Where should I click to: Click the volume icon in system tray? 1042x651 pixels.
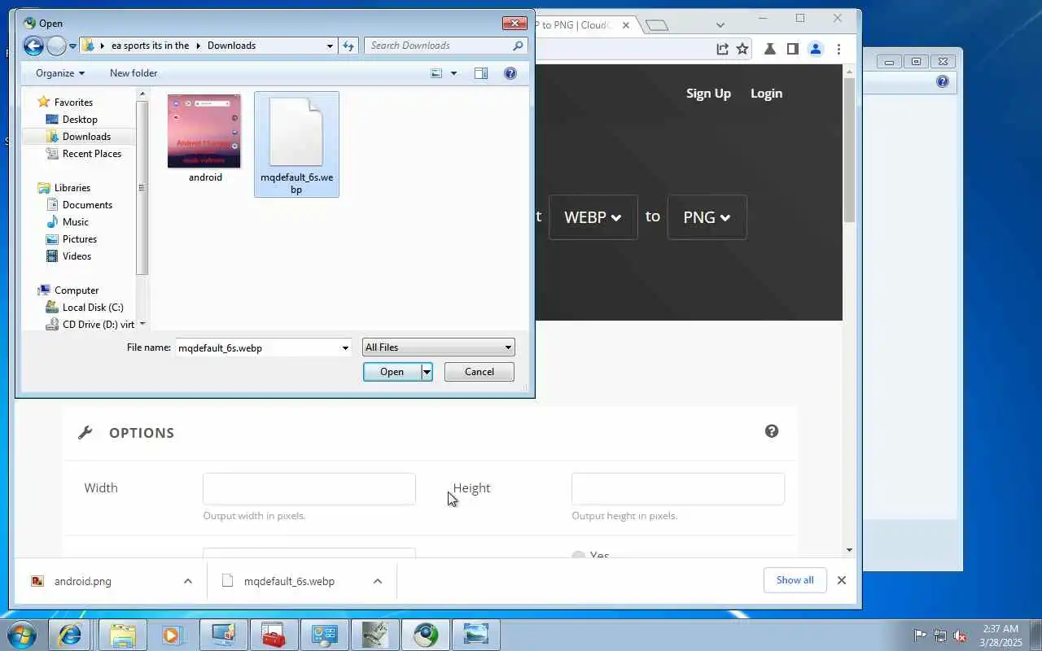coord(960,636)
